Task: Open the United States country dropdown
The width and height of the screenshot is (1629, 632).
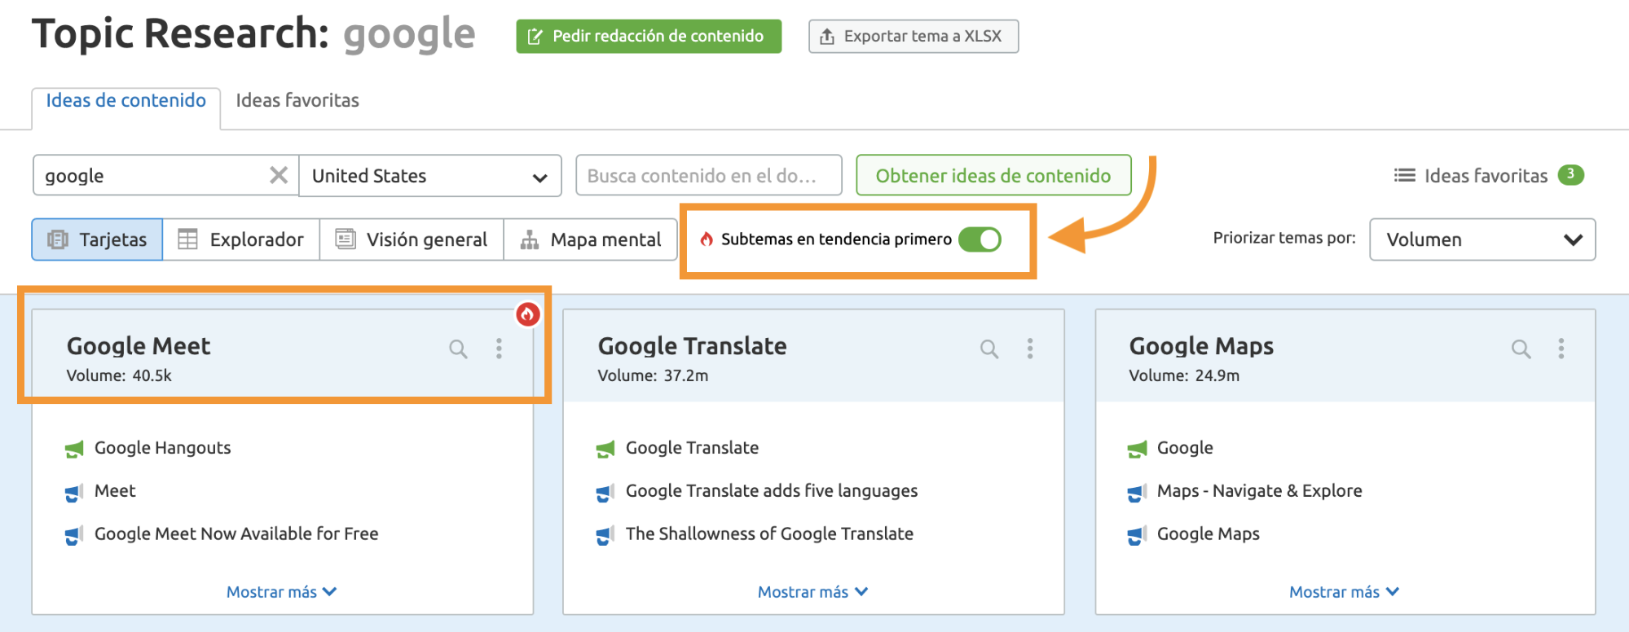Action: tap(430, 175)
